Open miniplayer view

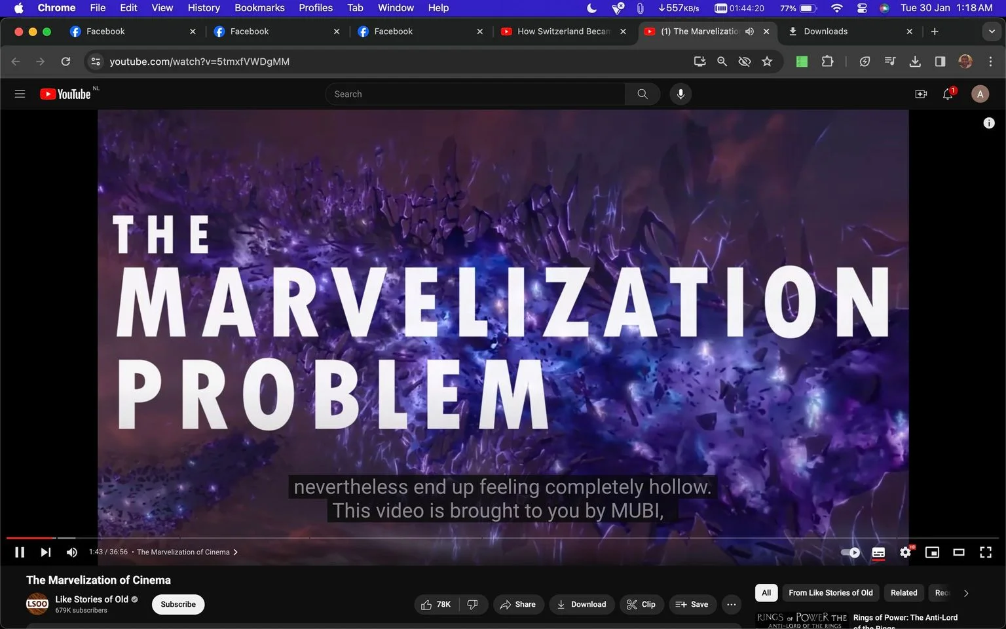[x=932, y=552]
